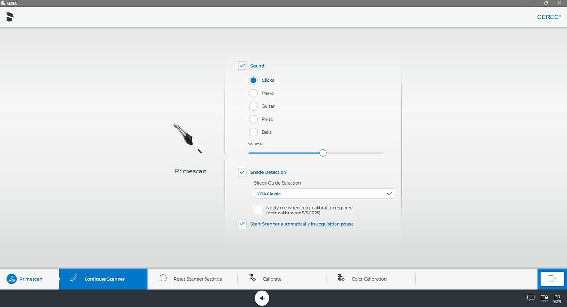
Task: Click the Calibrate grid icon
Action: (x=252, y=278)
